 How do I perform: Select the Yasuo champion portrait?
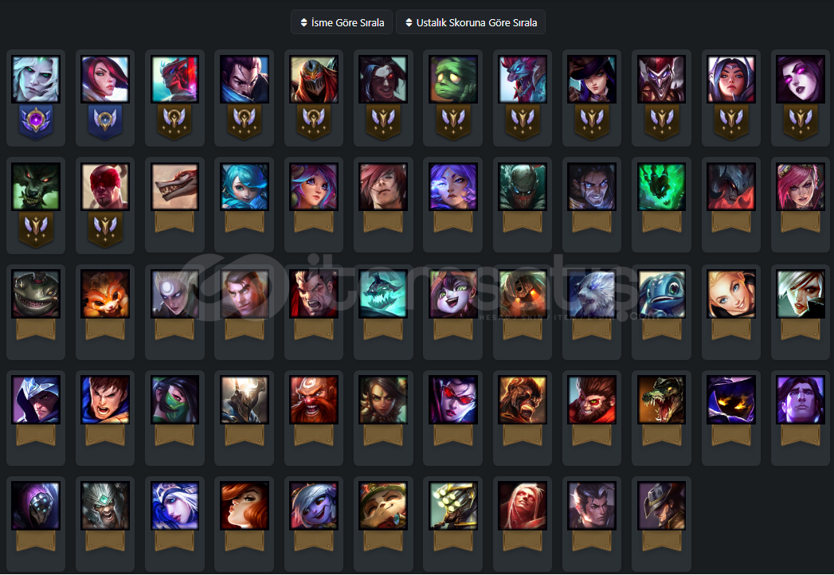click(244, 80)
